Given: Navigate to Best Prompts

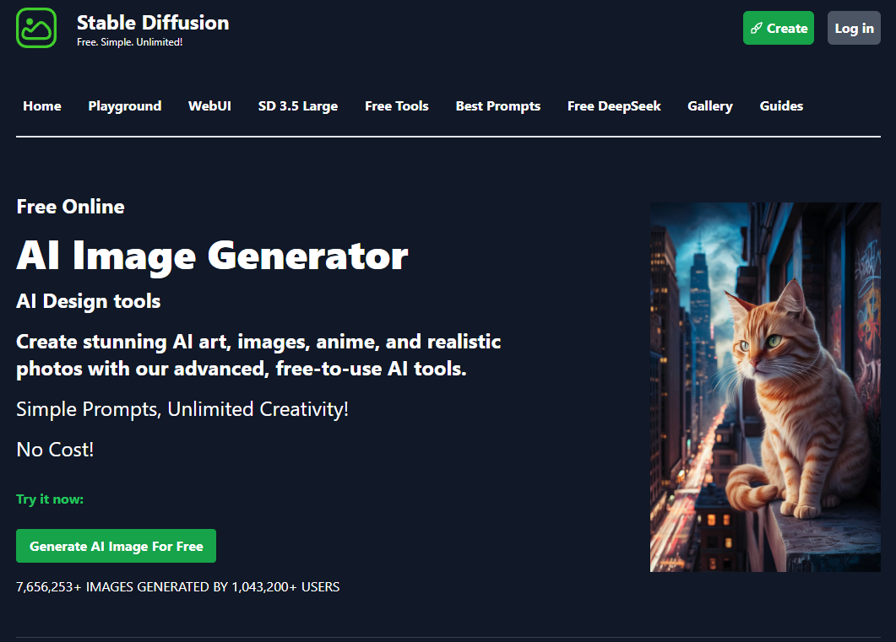Looking at the screenshot, I should pos(497,105).
